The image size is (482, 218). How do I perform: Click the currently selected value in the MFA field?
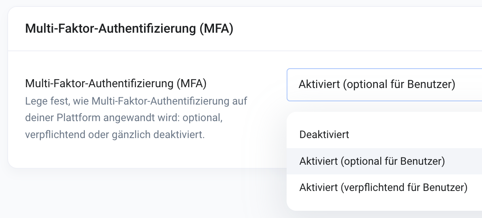pos(377,85)
